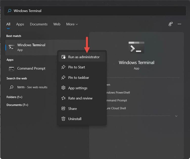Click term See web results entry
190x159 pixels.
tap(32, 87)
